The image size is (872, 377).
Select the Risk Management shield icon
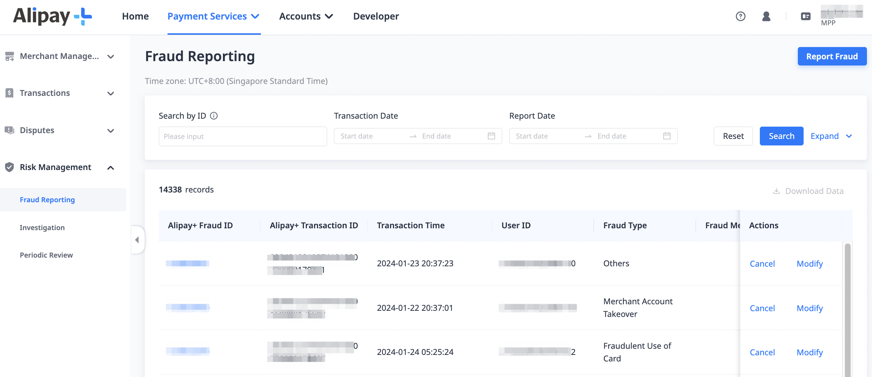pyautogui.click(x=10, y=167)
